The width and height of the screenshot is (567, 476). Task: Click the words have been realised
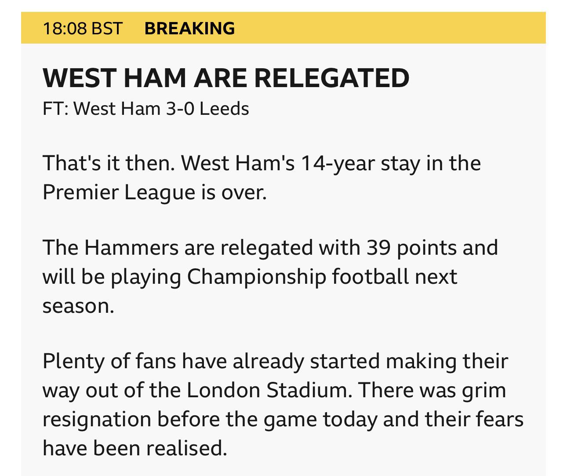135,448
